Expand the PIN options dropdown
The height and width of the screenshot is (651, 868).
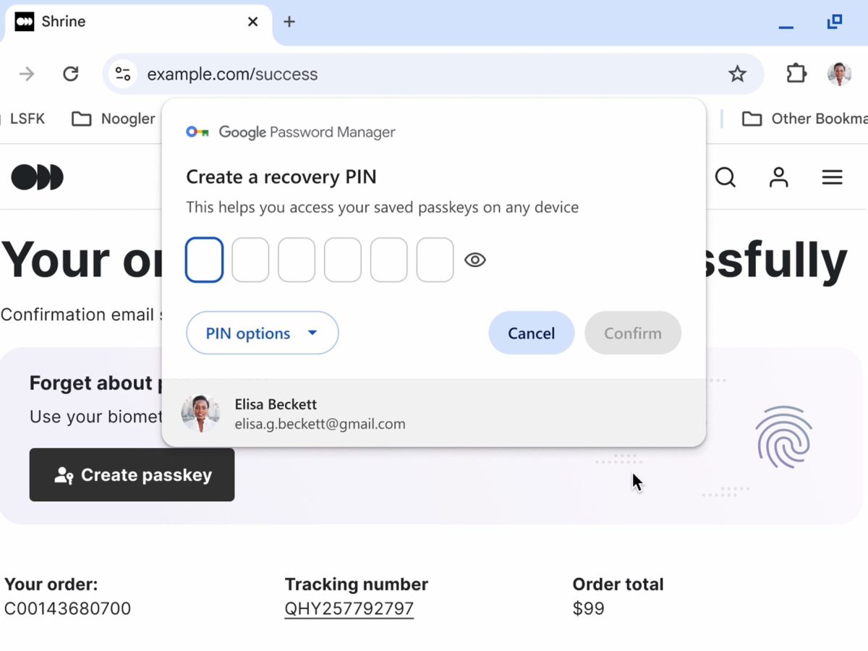[x=262, y=333]
